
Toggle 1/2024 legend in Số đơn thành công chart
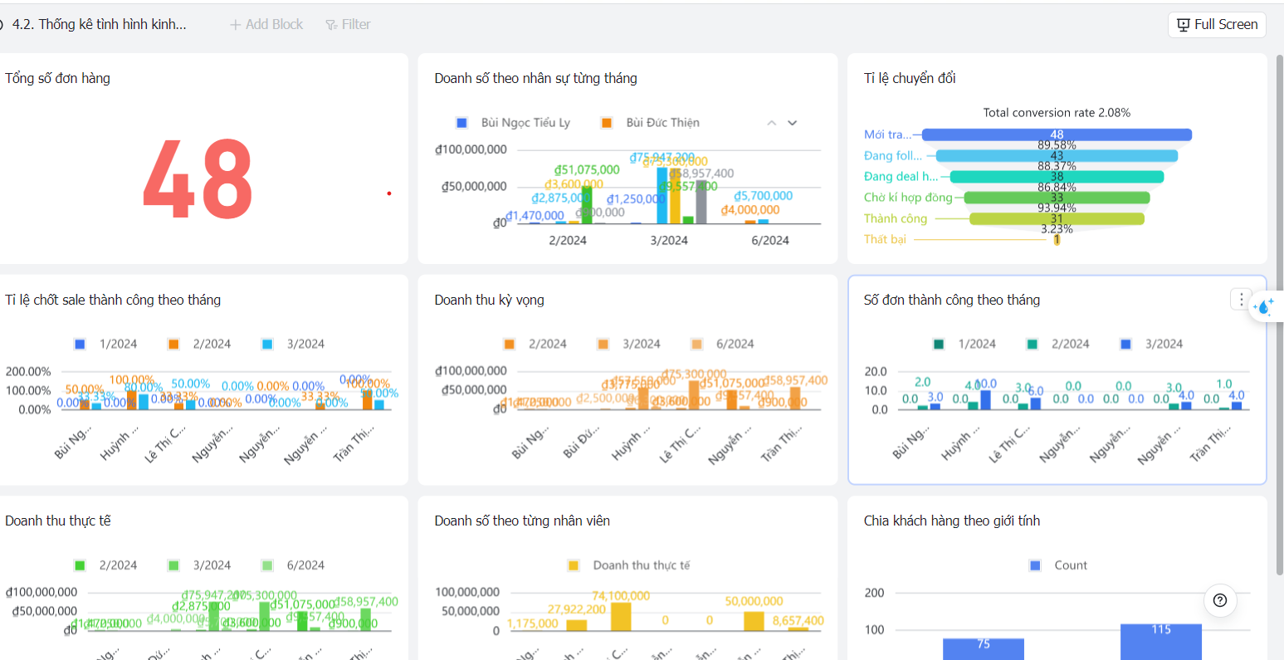tap(964, 344)
